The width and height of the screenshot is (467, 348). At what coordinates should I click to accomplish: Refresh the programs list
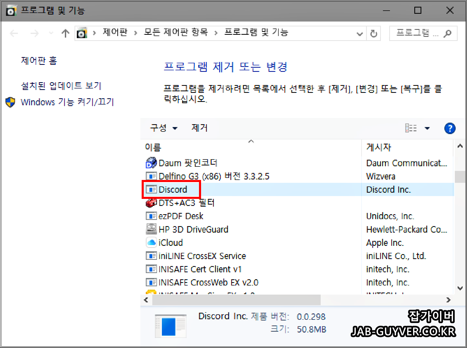tap(373, 33)
